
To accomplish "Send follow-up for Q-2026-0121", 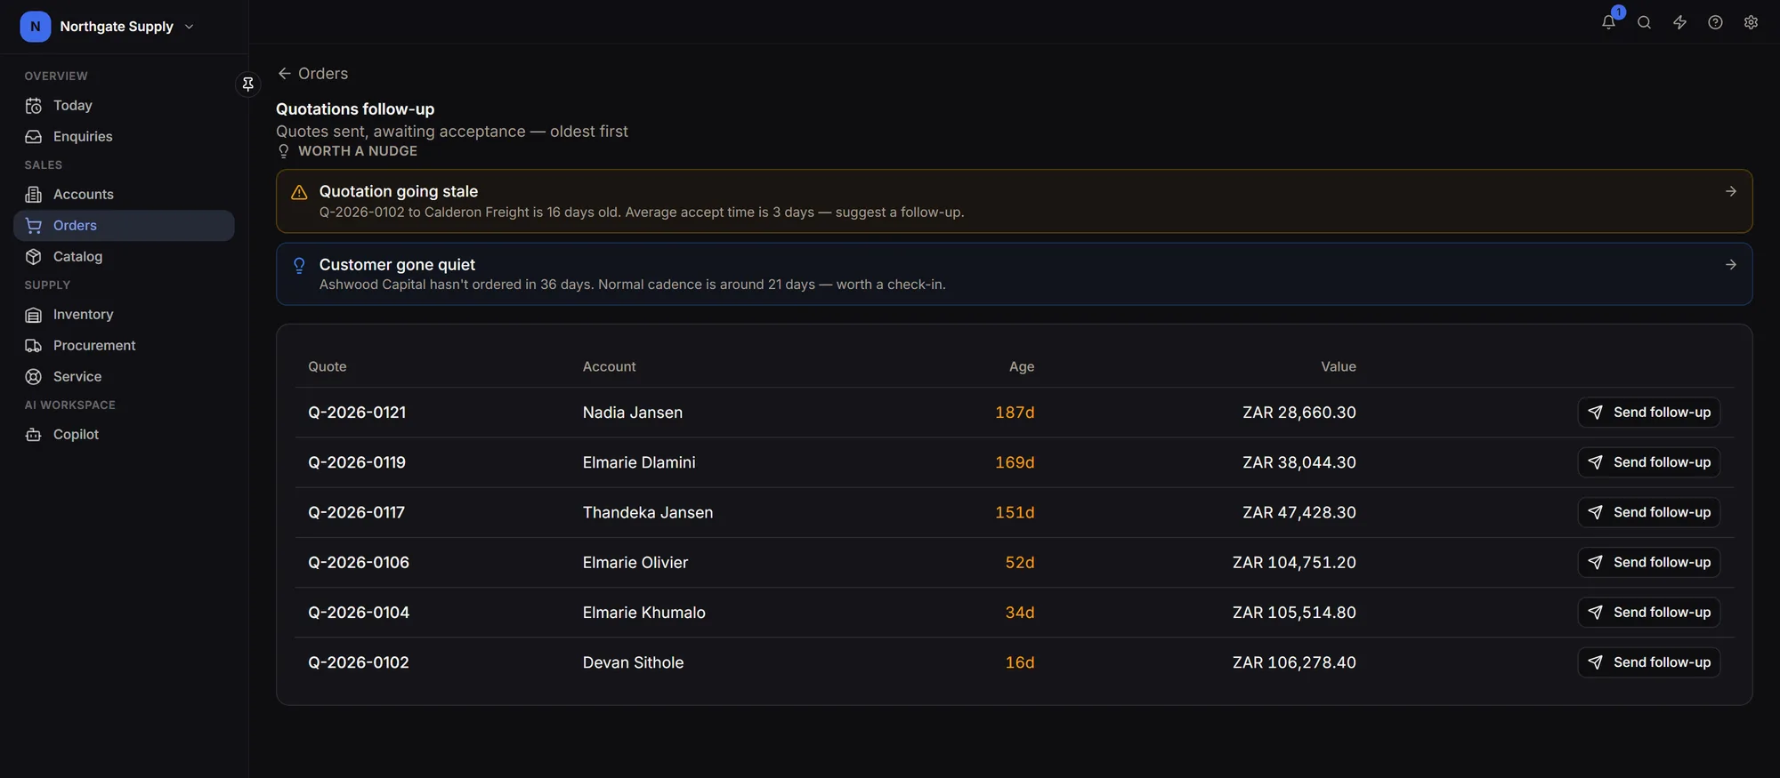I will pyautogui.click(x=1649, y=413).
